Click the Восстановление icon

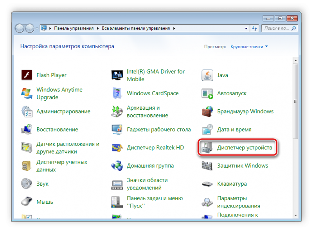(x=27, y=129)
